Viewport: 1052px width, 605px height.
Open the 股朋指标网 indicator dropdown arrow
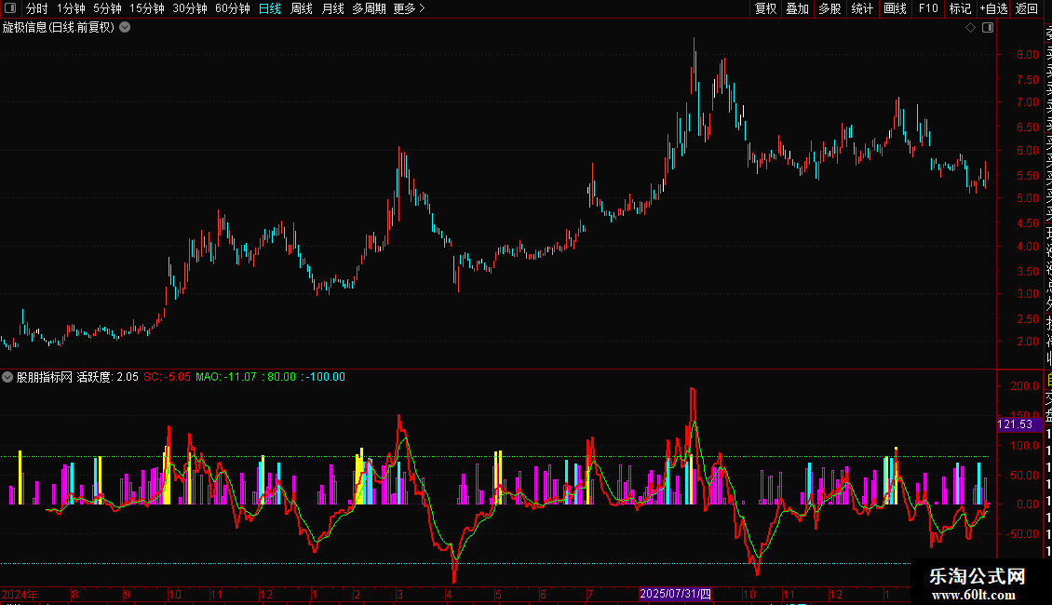[7, 377]
